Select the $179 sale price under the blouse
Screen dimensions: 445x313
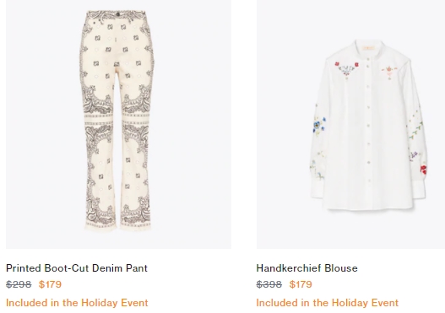click(x=301, y=284)
